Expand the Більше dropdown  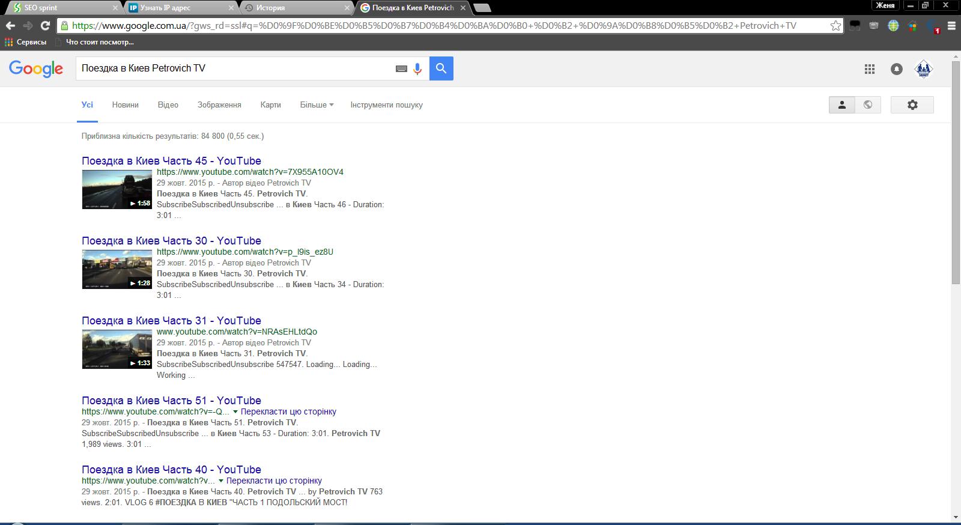pos(317,105)
